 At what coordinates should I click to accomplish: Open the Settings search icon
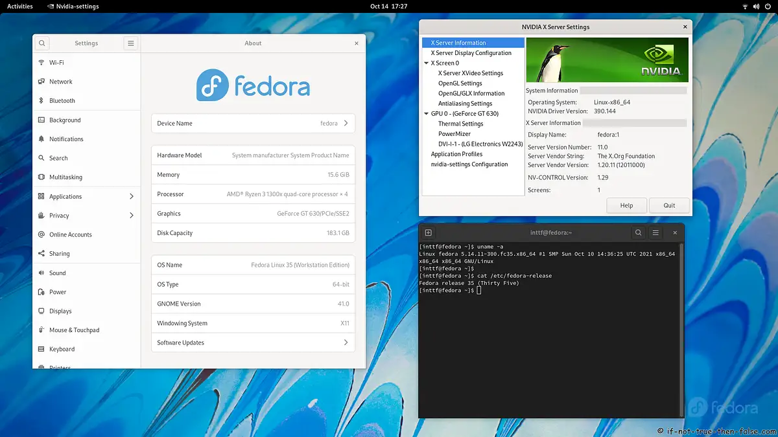(42, 43)
